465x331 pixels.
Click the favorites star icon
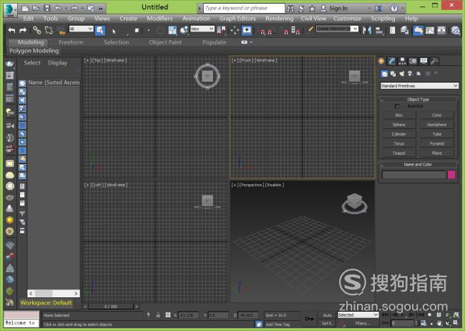point(312,9)
